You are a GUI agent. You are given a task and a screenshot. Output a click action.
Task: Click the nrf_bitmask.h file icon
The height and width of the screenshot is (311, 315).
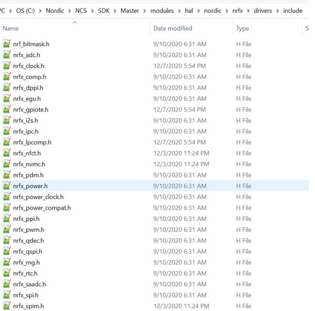click(x=6, y=44)
